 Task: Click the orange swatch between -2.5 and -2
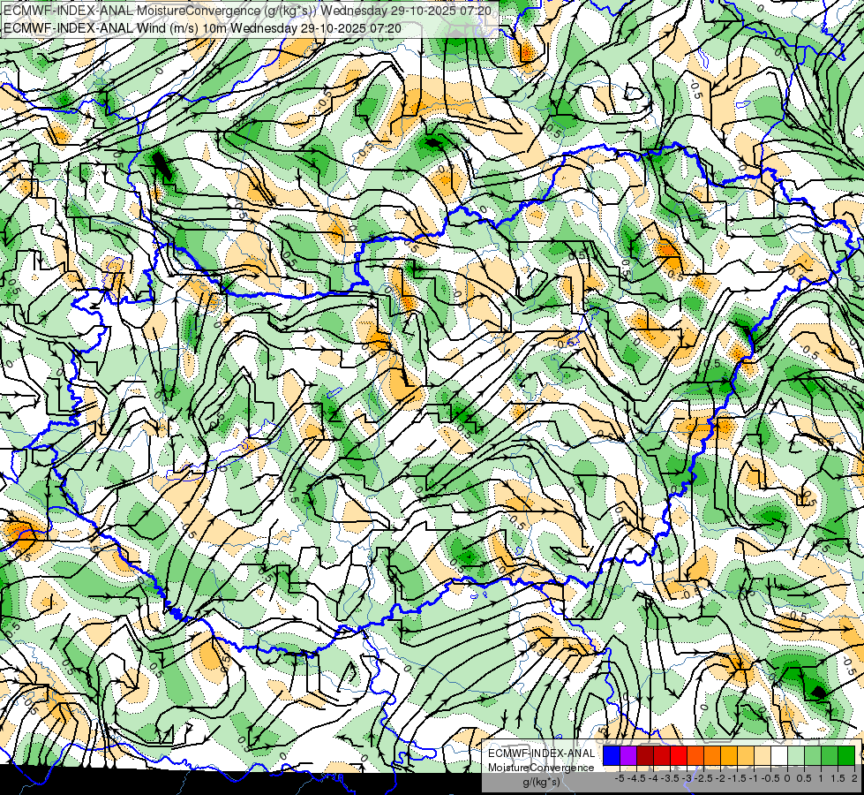coord(712,756)
